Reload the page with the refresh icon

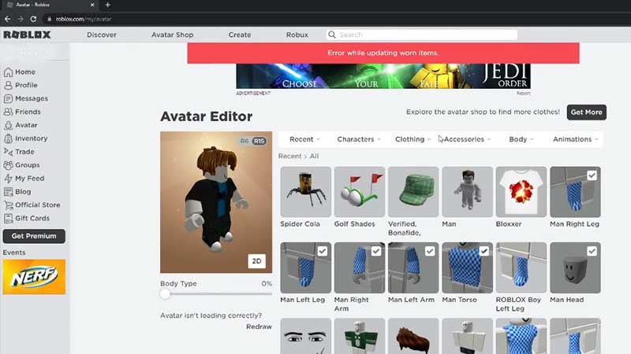pyautogui.click(x=33, y=19)
